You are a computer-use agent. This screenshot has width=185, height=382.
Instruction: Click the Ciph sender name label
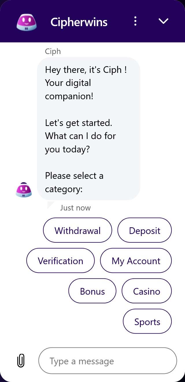click(x=53, y=51)
